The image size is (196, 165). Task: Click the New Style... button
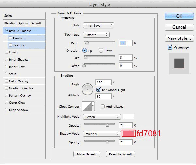coord(179,38)
